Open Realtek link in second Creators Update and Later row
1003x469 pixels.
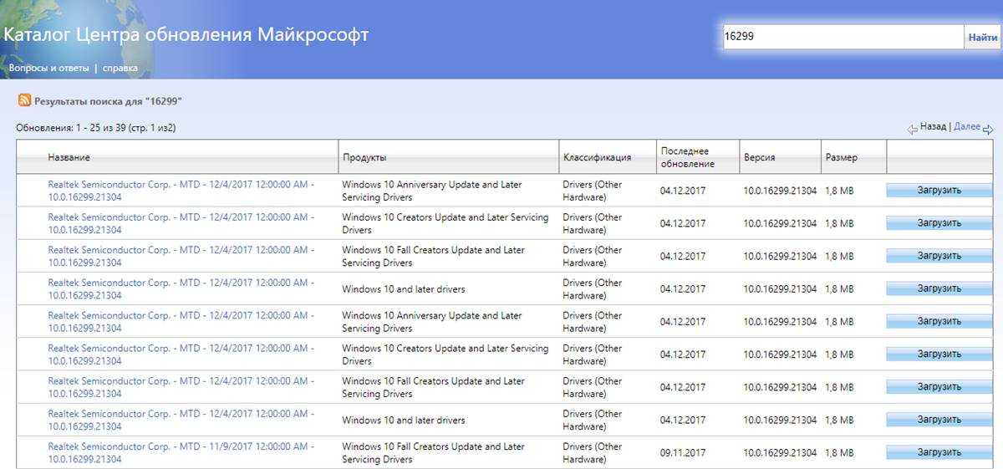coord(181,354)
